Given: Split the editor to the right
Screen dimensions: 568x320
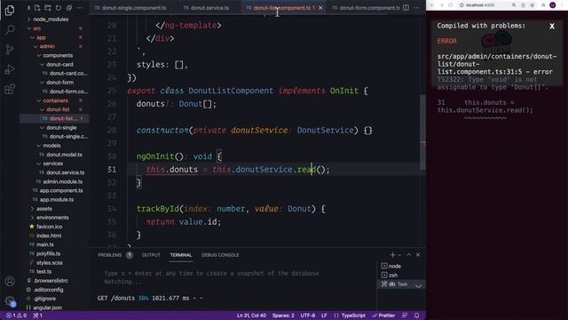Looking at the screenshot, I should pyautogui.click(x=406, y=8).
